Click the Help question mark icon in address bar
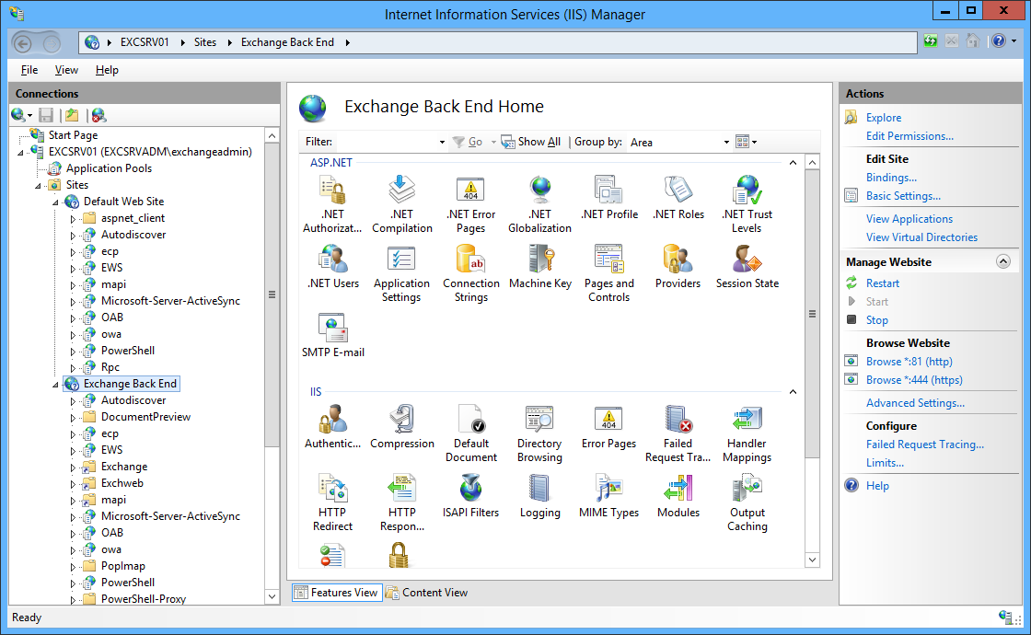The height and width of the screenshot is (635, 1031). (x=999, y=41)
